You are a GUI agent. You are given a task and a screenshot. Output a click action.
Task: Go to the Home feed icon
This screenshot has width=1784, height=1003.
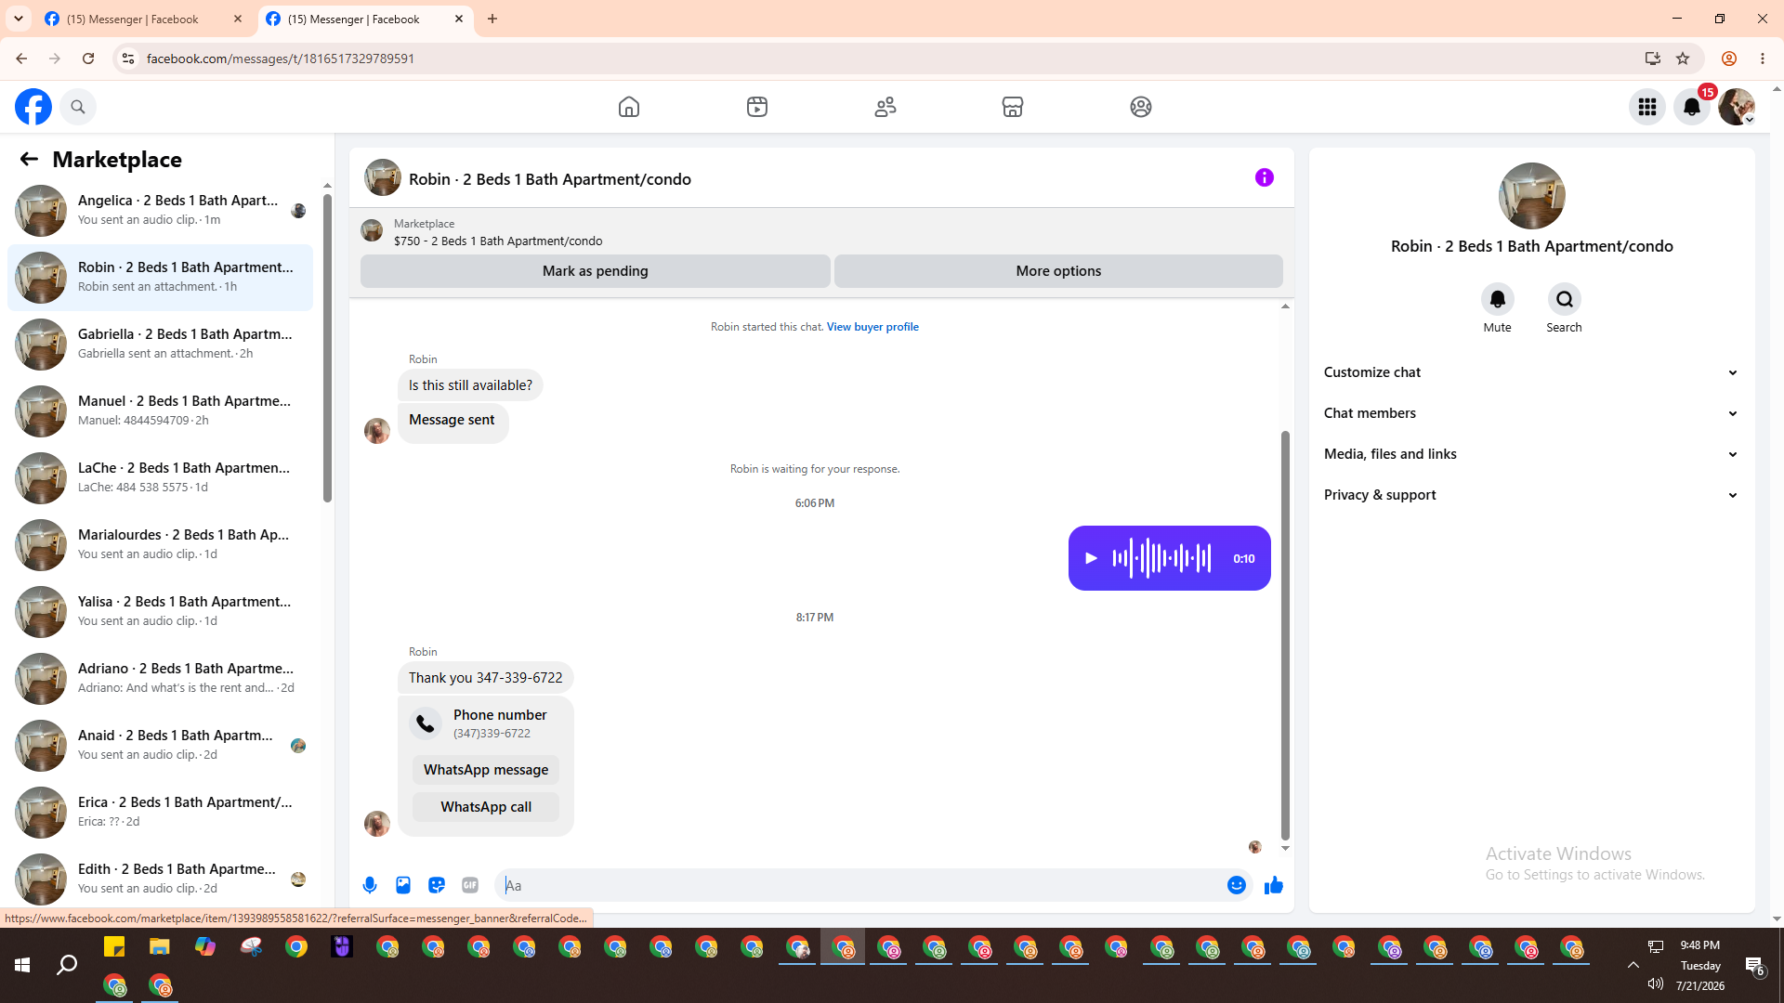click(x=629, y=107)
